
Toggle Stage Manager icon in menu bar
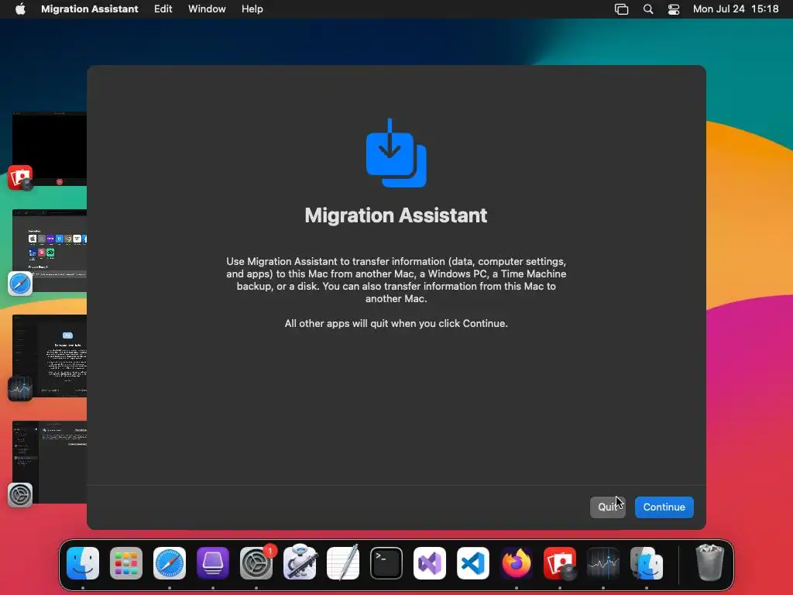tap(621, 9)
